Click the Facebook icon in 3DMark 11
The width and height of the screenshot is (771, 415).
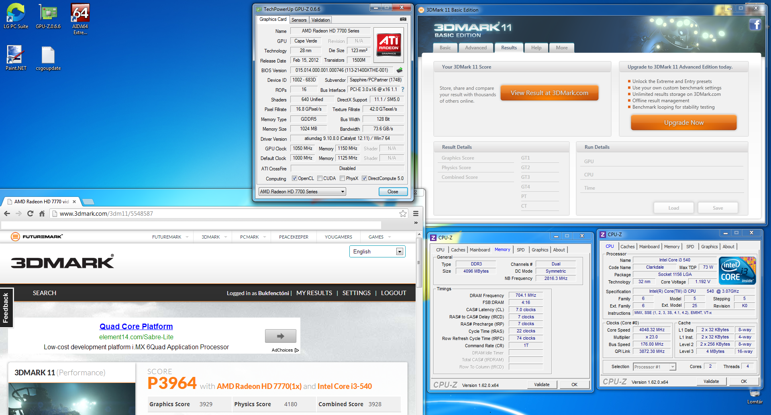(x=755, y=25)
